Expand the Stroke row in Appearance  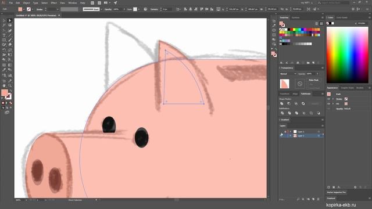tap(333, 99)
